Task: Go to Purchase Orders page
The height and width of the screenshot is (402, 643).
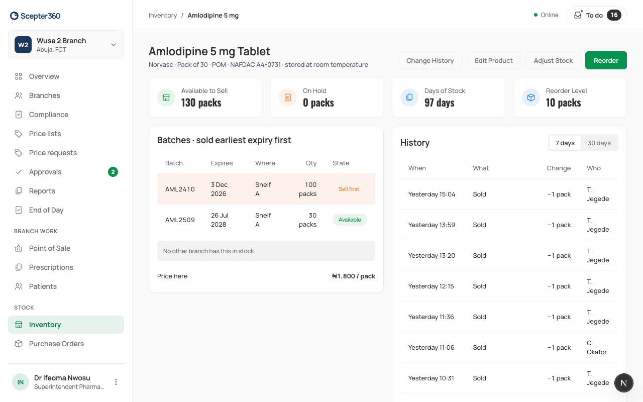Action: click(66, 344)
